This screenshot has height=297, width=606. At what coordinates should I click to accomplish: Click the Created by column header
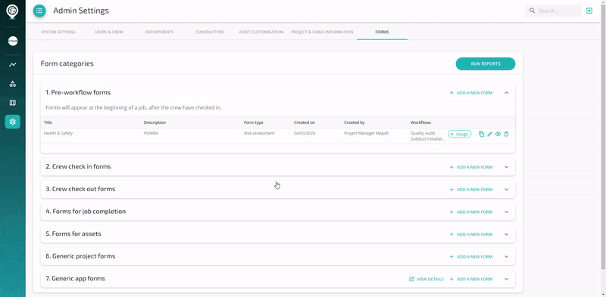pyautogui.click(x=355, y=122)
